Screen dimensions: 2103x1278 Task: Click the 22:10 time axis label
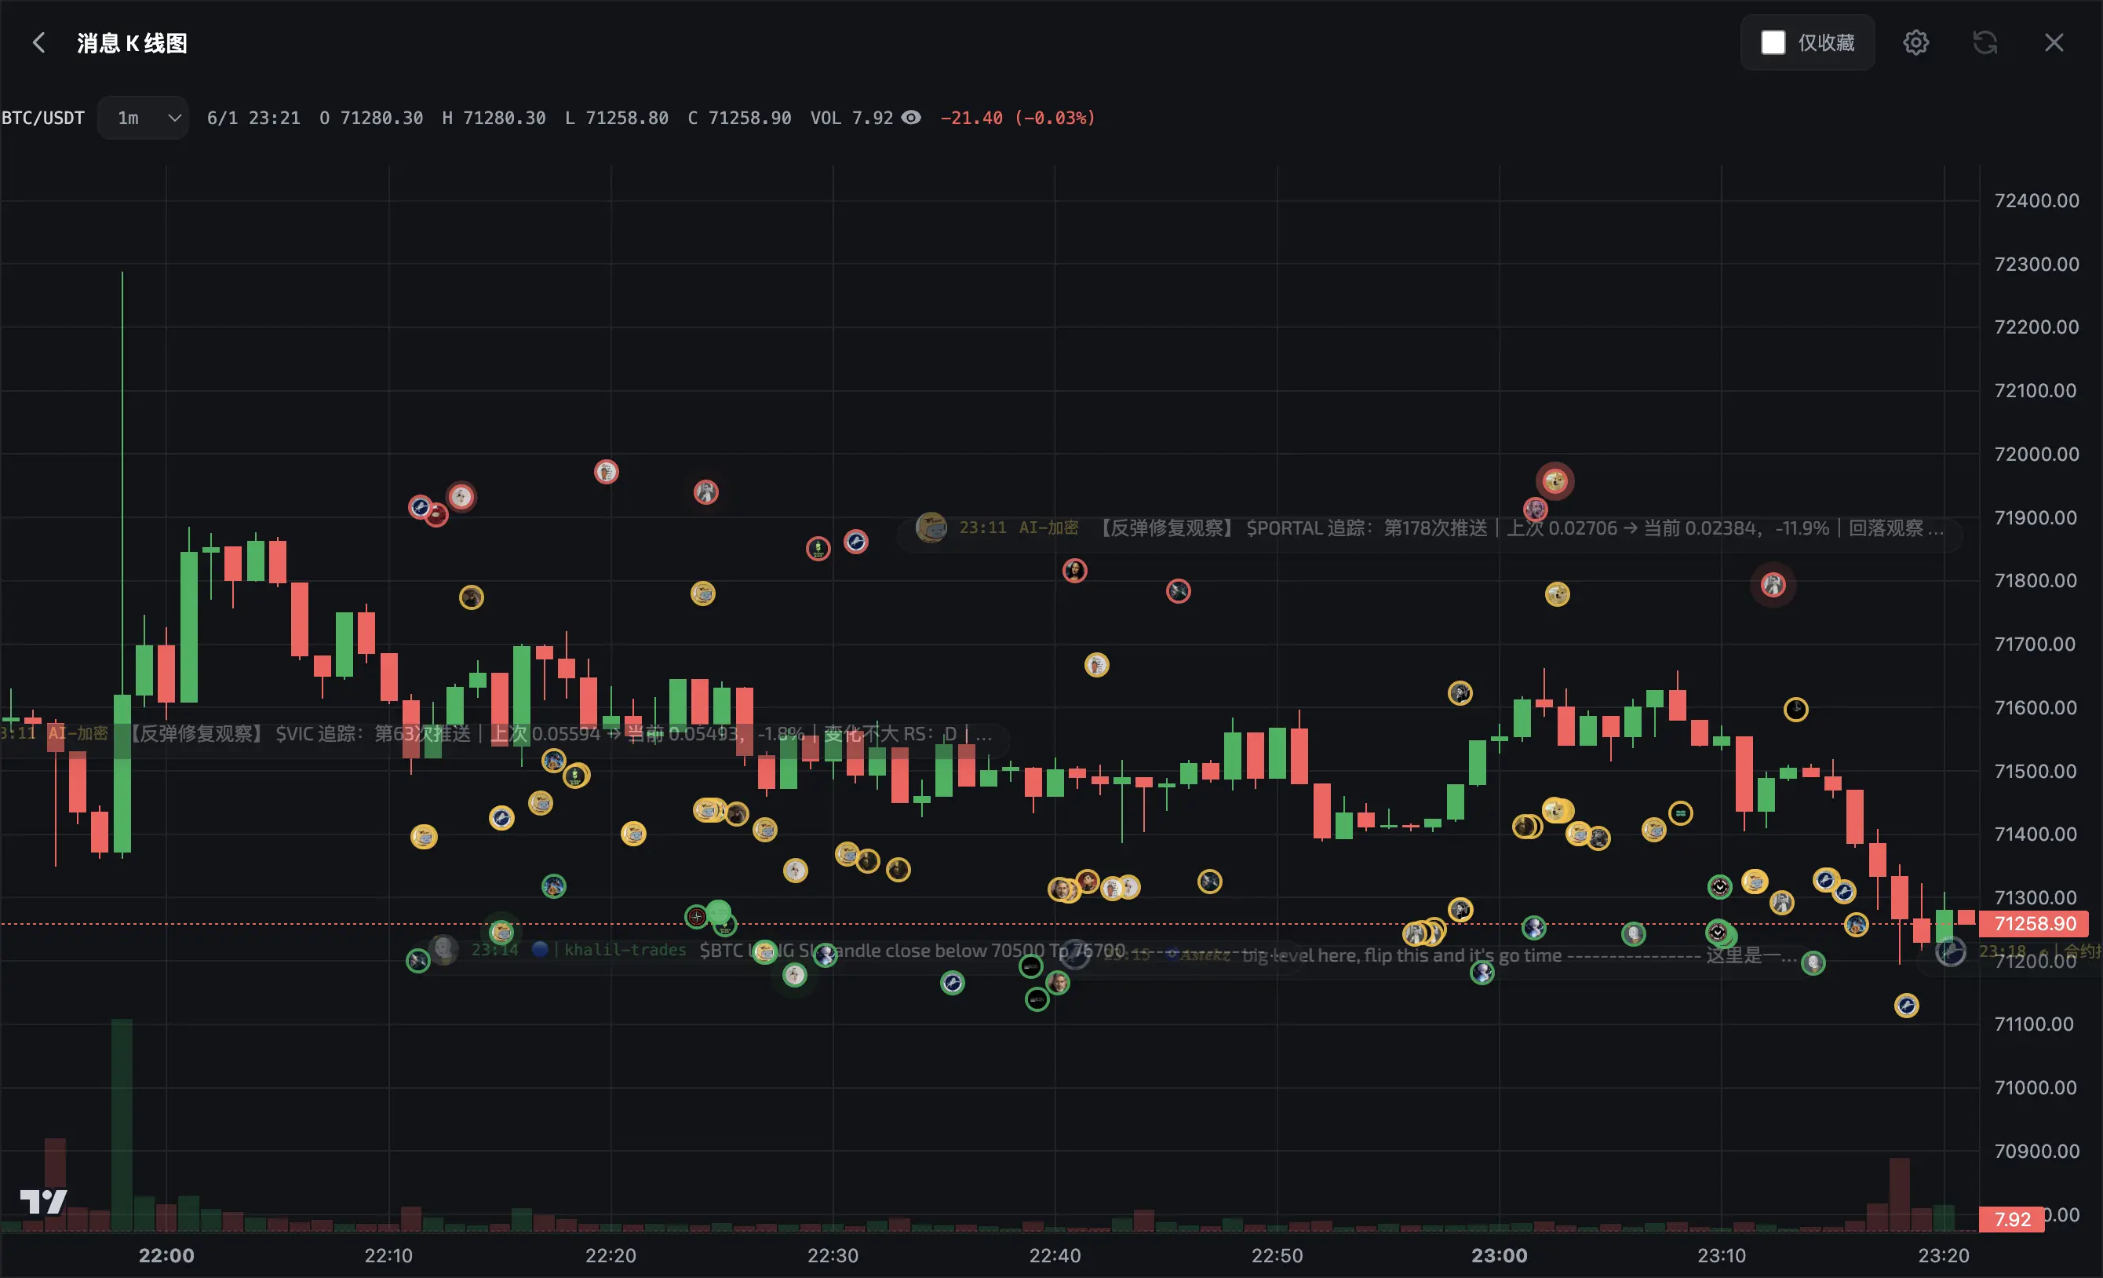(388, 1255)
